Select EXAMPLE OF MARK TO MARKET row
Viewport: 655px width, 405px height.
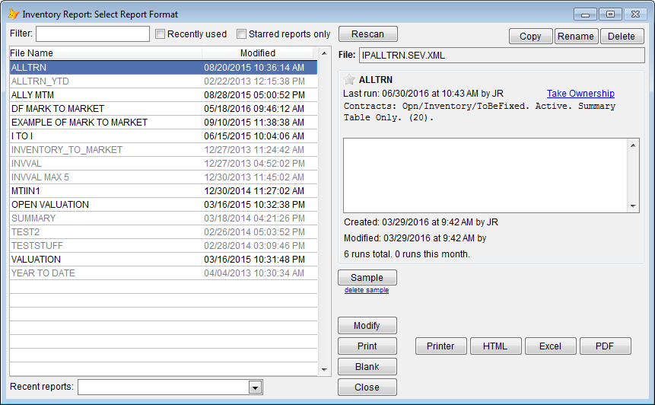click(x=164, y=123)
